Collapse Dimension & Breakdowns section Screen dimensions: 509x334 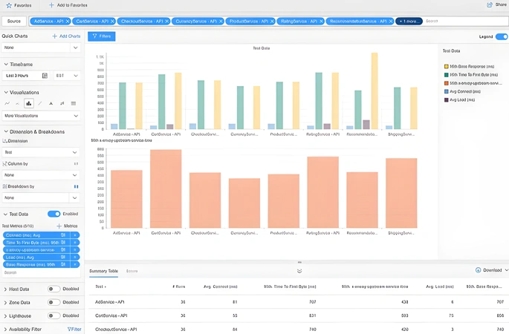(6, 131)
